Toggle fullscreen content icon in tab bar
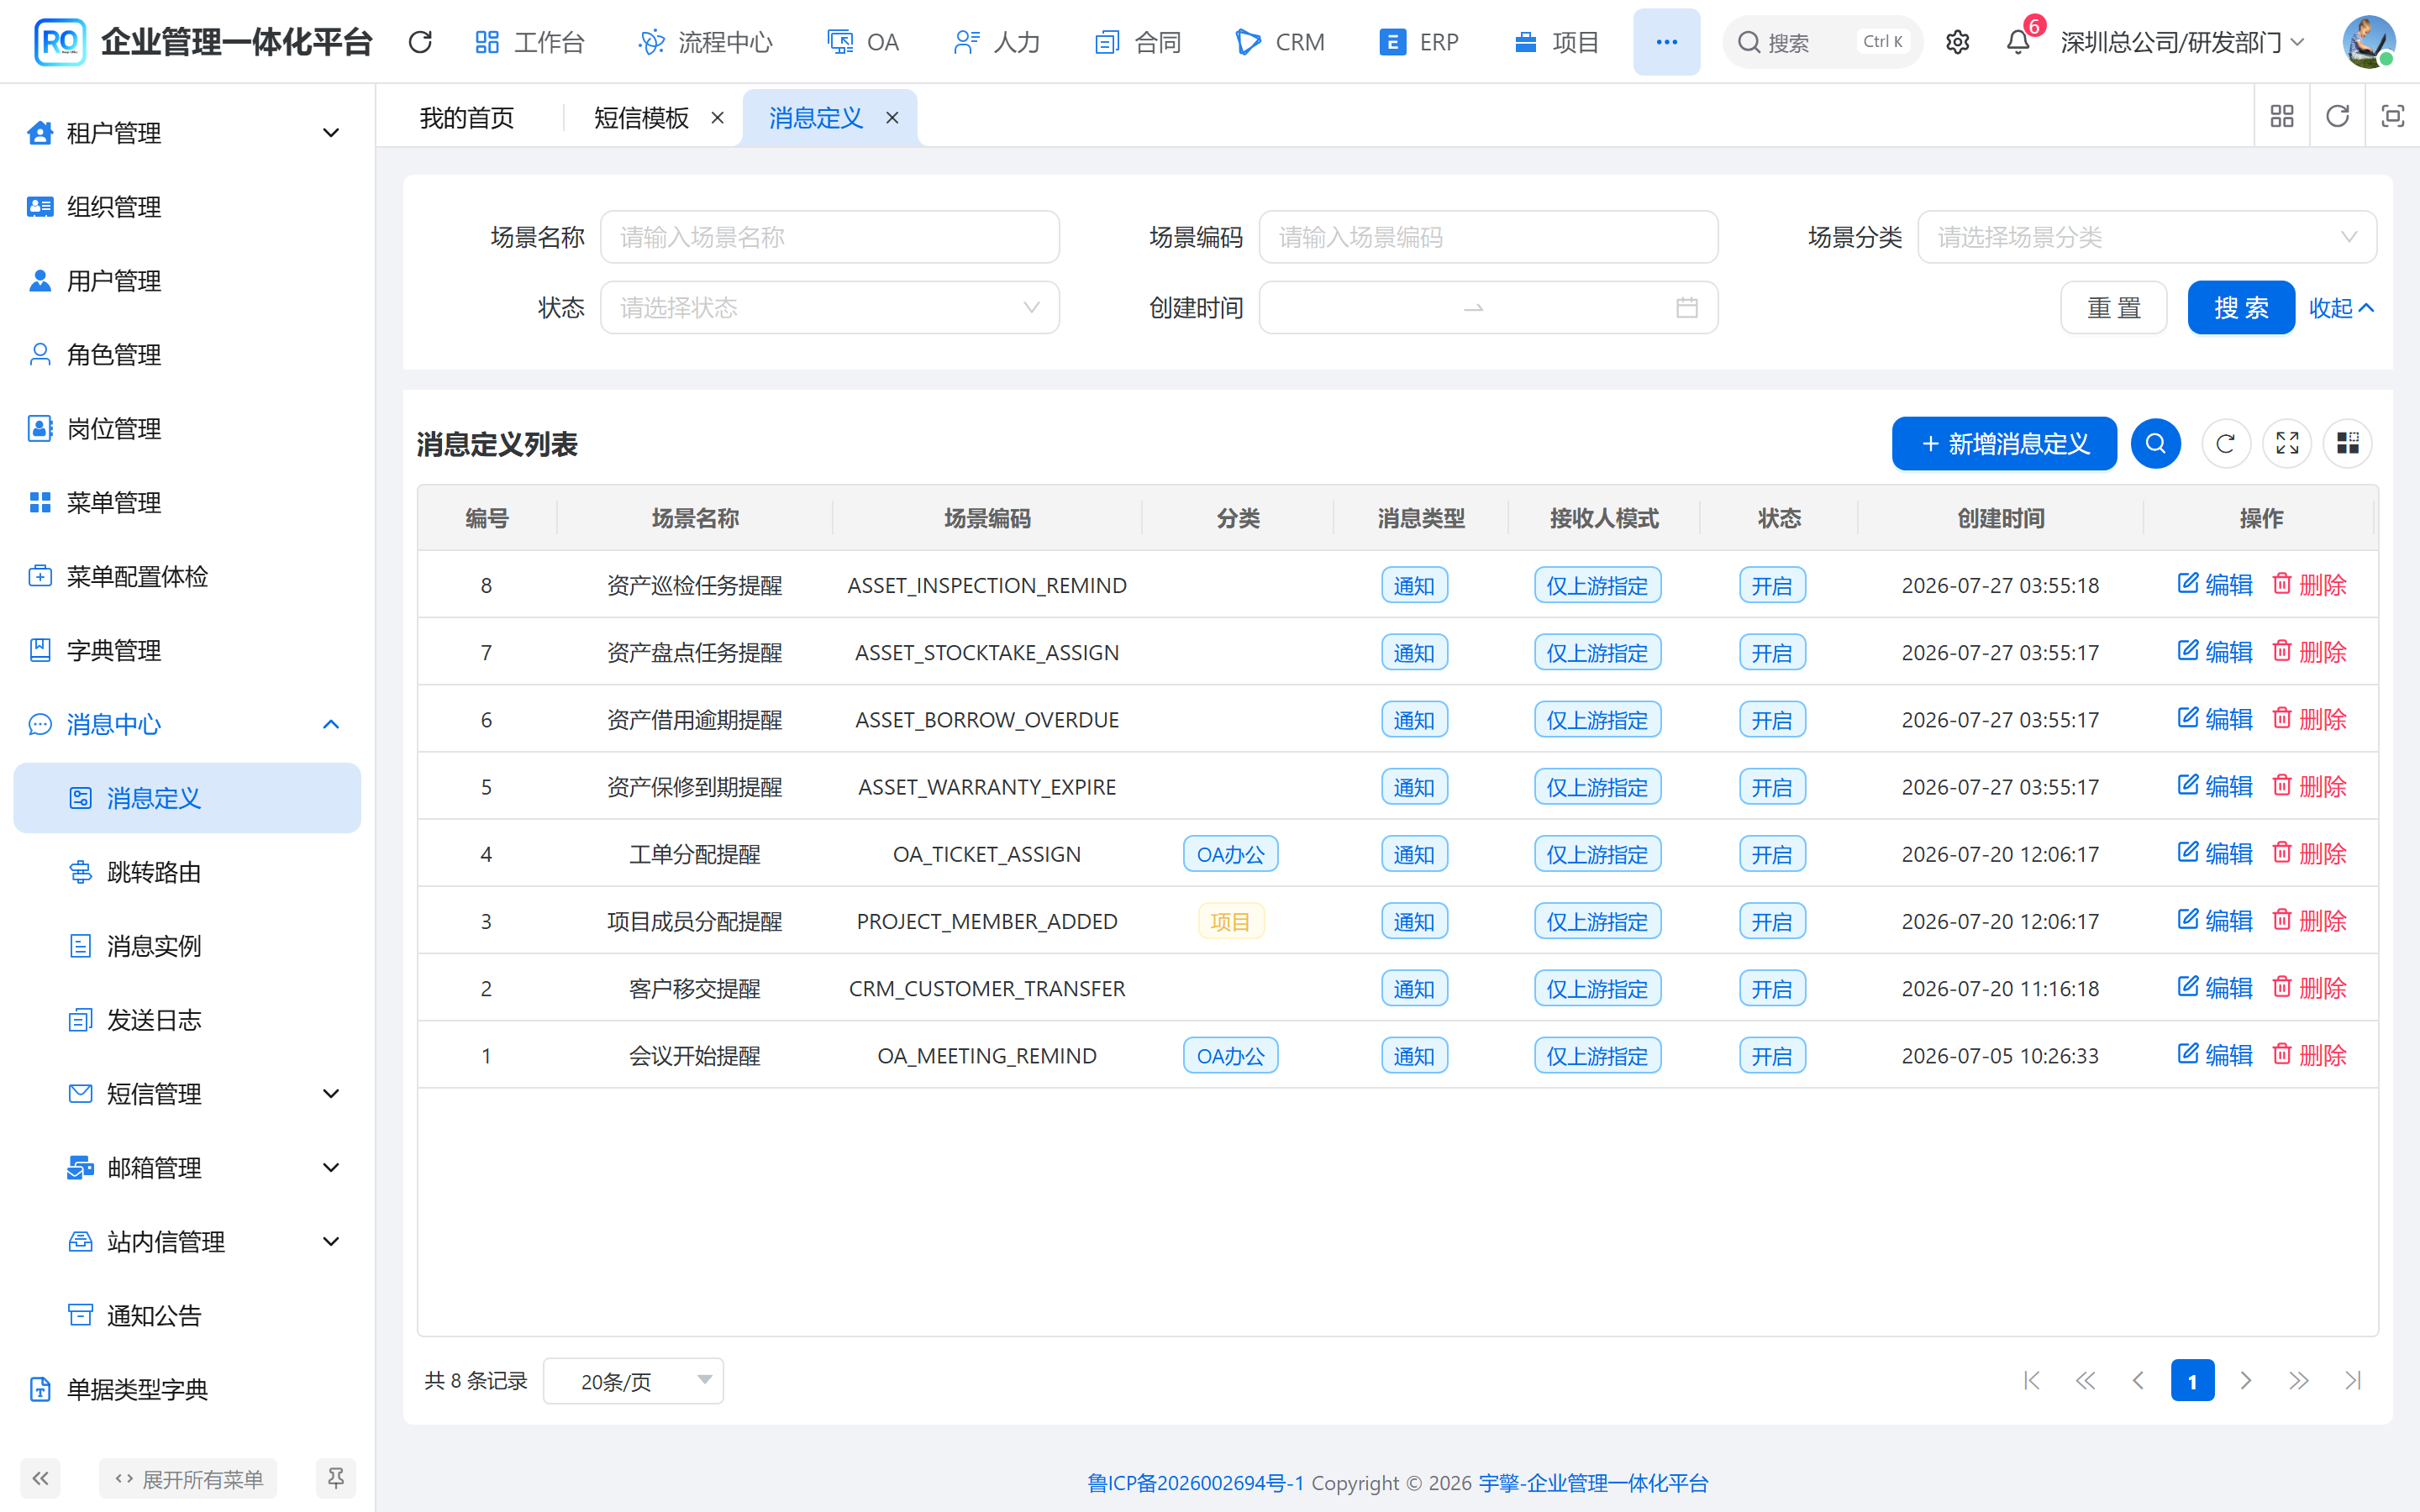The width and height of the screenshot is (2420, 1512). pos(2392,117)
